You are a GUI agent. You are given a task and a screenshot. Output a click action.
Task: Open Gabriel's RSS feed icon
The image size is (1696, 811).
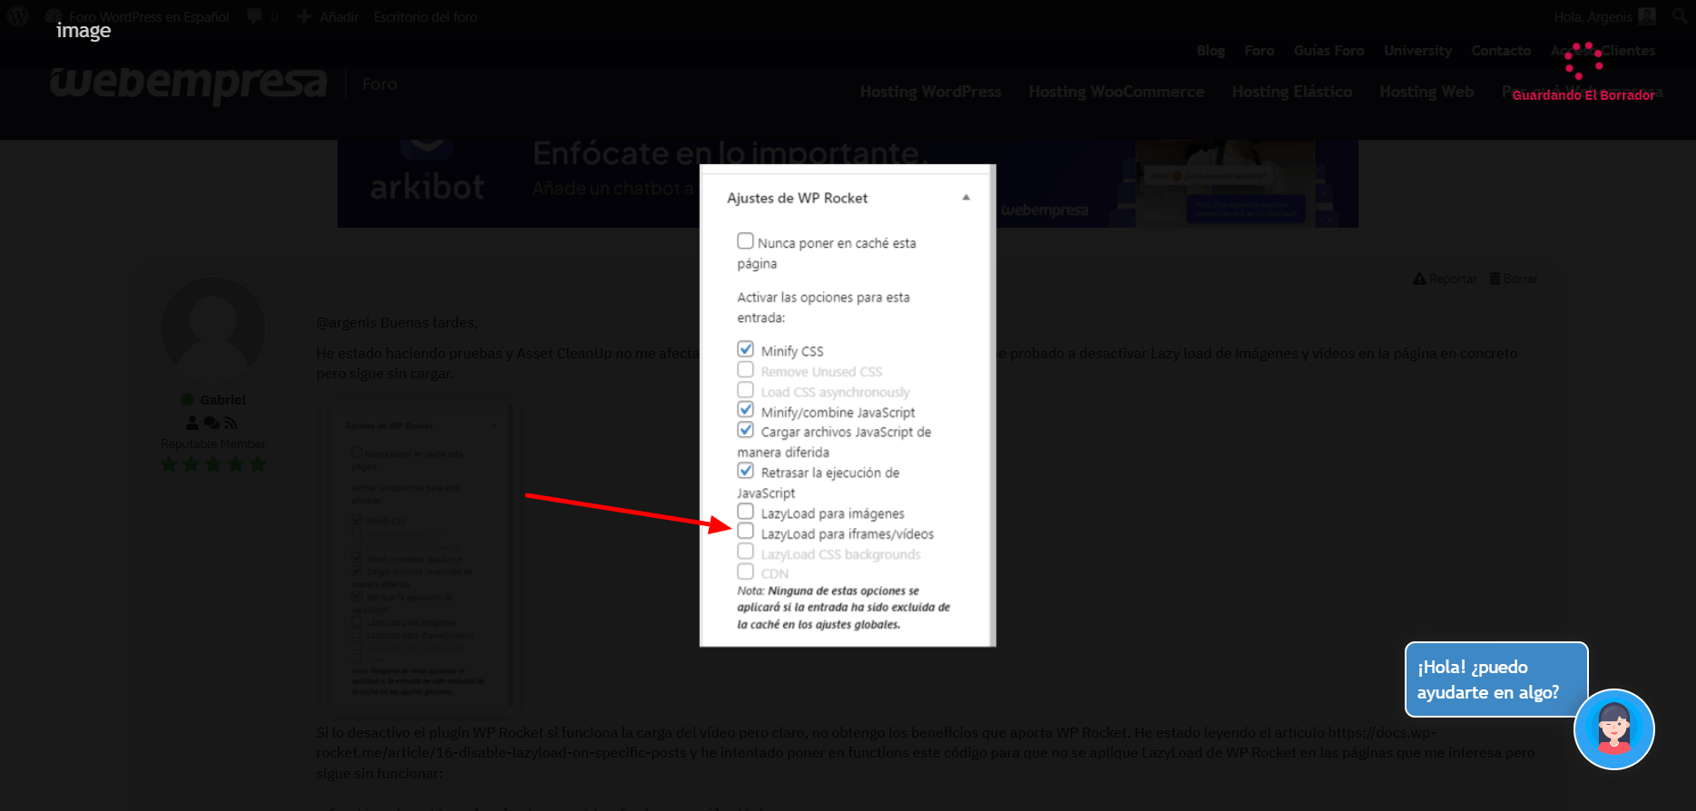tap(231, 423)
